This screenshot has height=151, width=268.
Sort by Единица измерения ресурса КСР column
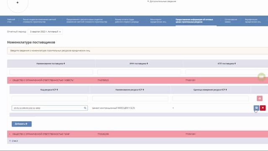point(210,90)
